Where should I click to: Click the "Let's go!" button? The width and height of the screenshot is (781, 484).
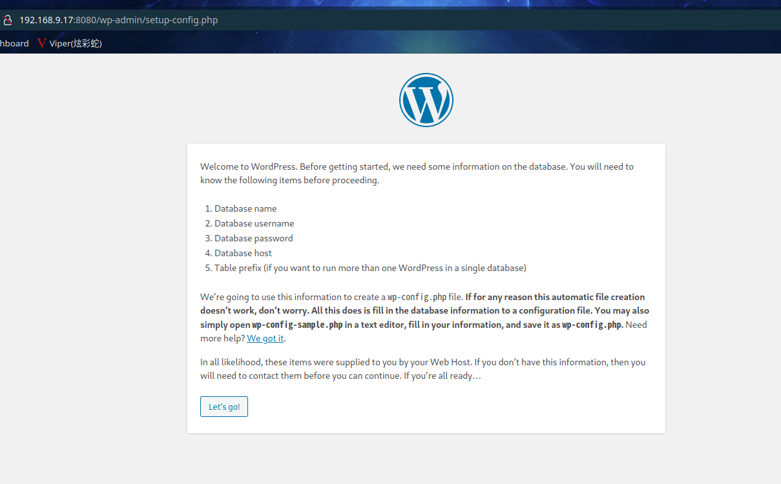(224, 407)
